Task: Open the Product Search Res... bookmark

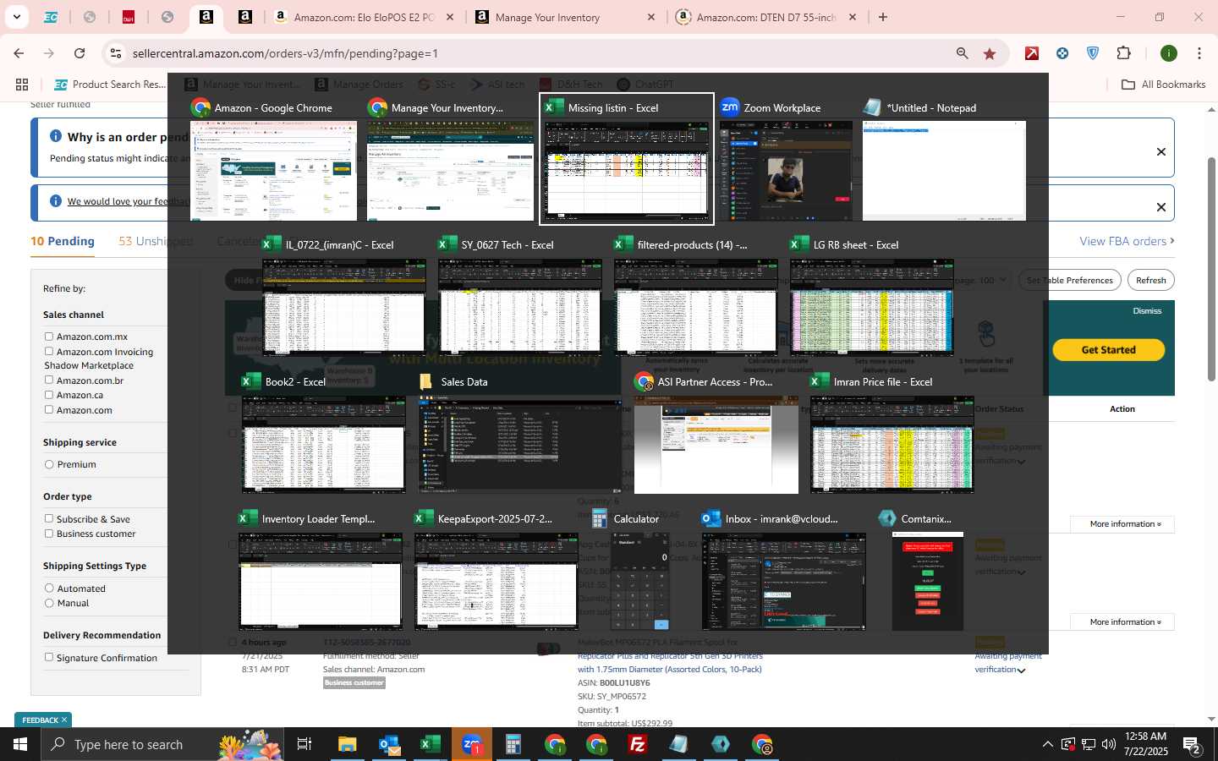Action: (x=110, y=85)
